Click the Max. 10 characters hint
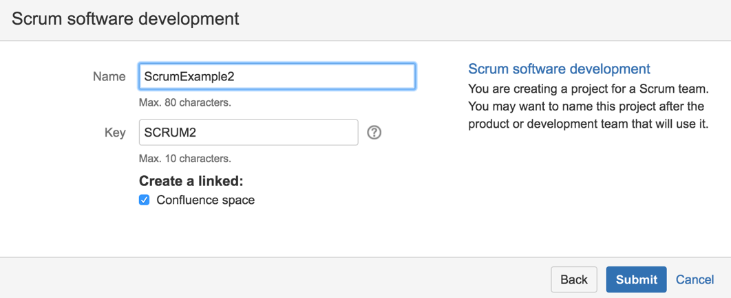This screenshot has height=298, width=731. tap(185, 159)
